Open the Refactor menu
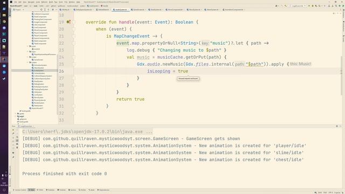 tap(44, 2)
